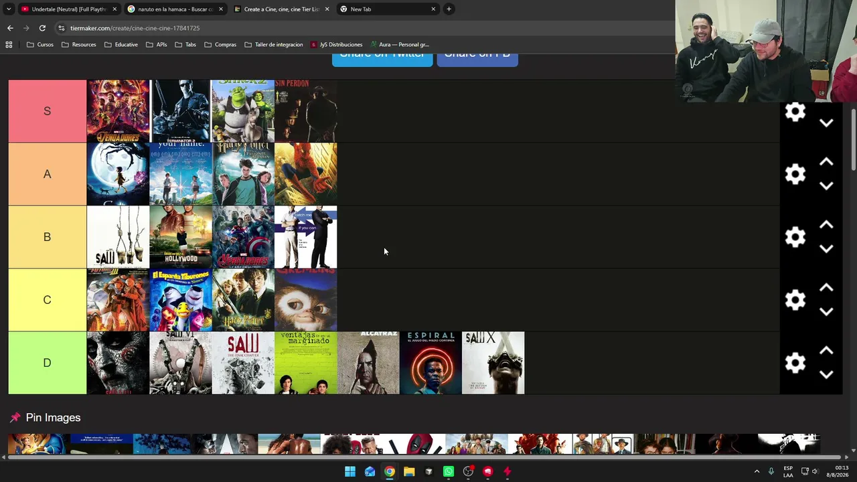The height and width of the screenshot is (482, 857).
Task: Move tier C row down
Action: tap(826, 312)
